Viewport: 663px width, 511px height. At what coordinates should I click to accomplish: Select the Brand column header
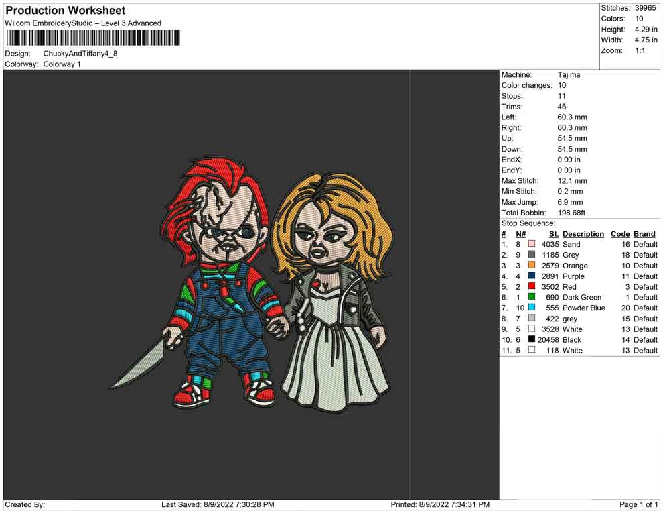click(644, 234)
